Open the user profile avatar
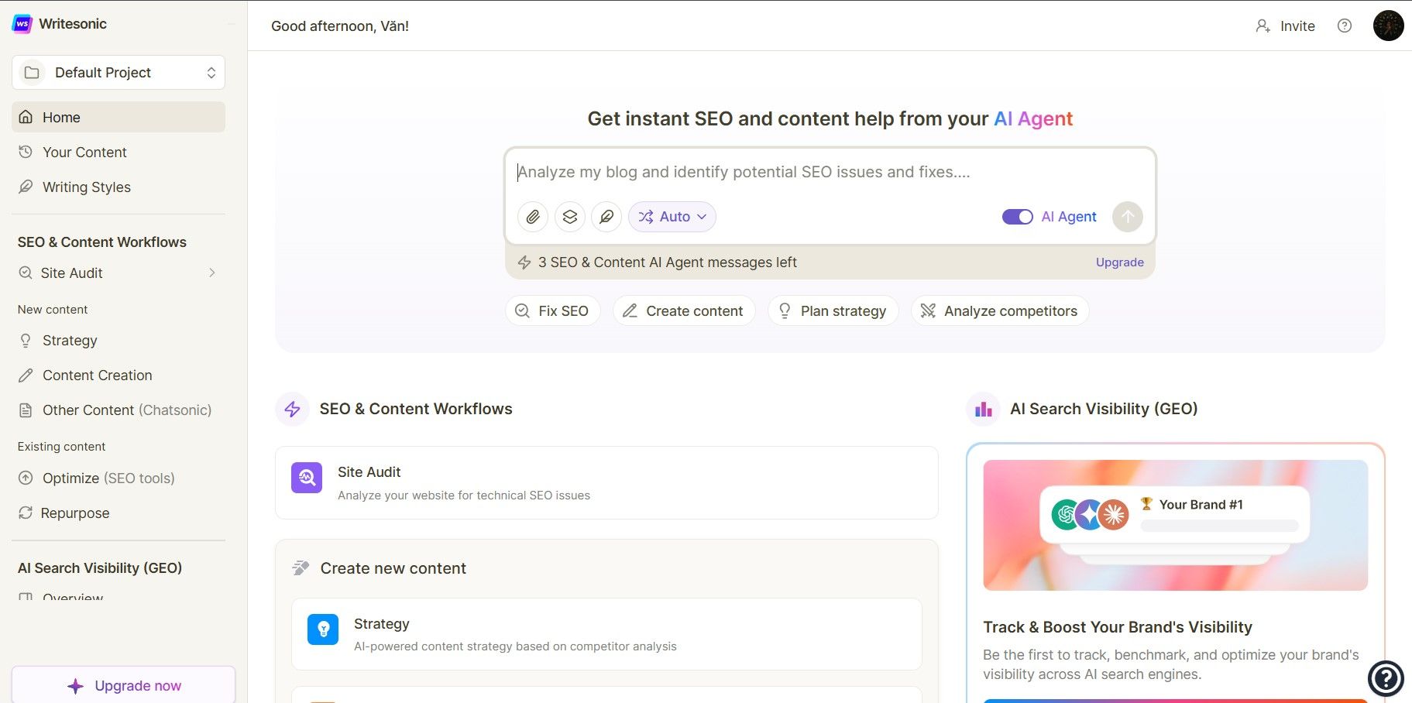The height and width of the screenshot is (703, 1412). (1388, 26)
